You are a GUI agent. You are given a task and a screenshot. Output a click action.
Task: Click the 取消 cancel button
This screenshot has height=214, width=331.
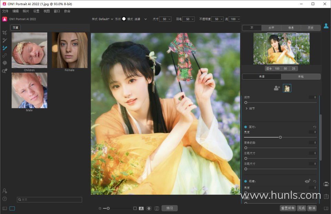[312, 208]
